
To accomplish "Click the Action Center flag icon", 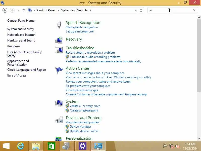I will tap(59, 70).
